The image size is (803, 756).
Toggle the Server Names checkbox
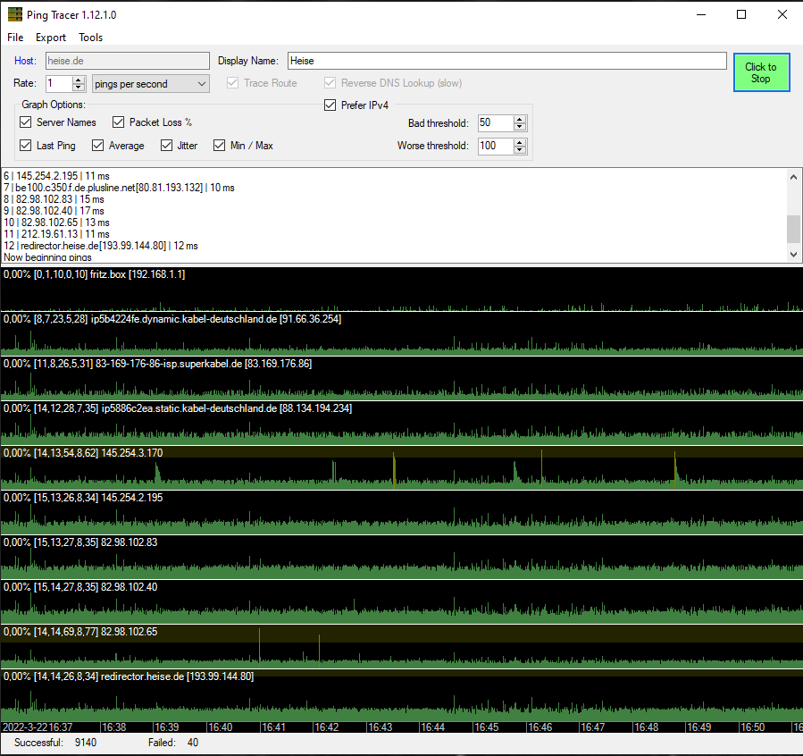[26, 122]
